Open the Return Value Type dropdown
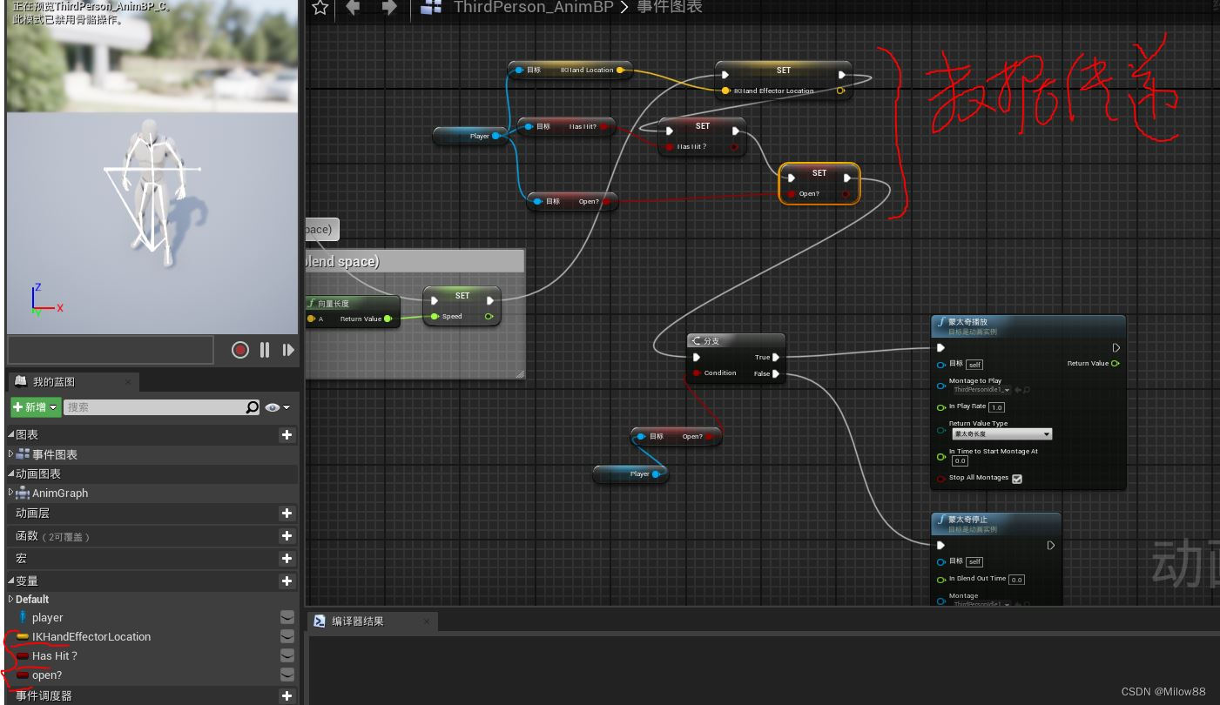Viewport: 1220px width, 705px height. click(1001, 433)
